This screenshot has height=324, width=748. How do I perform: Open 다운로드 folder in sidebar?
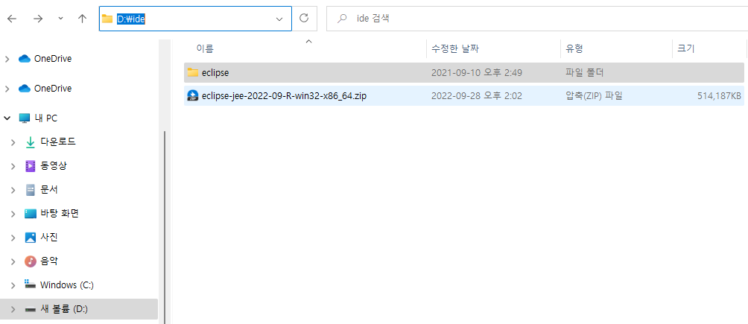point(57,142)
